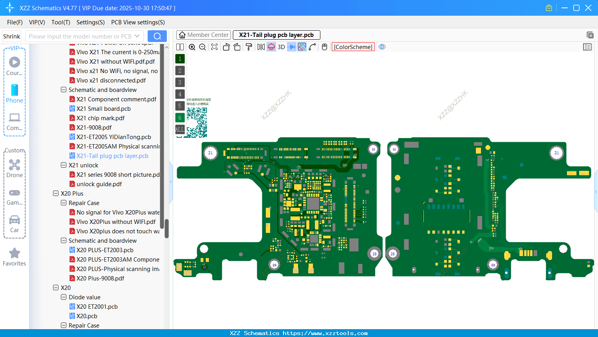Collapse the X21 unlock folder

(x=64, y=165)
